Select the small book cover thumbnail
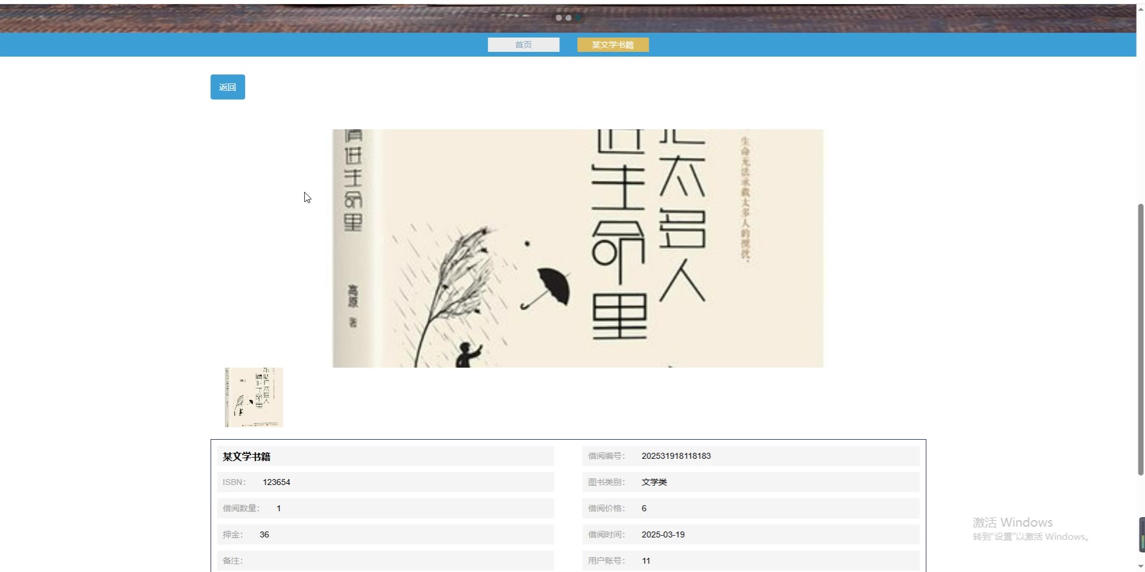The height and width of the screenshot is (572, 1145). point(254,397)
